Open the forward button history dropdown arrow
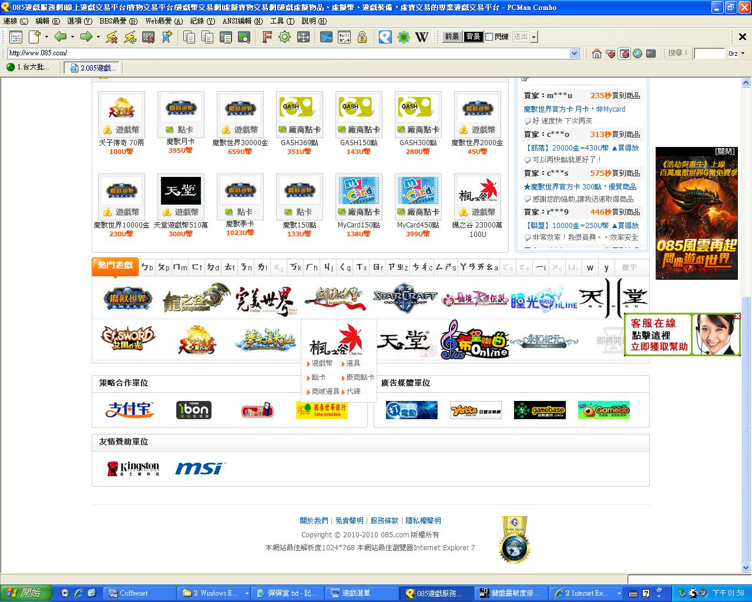Viewport: 752px width, 602px height. (98, 37)
